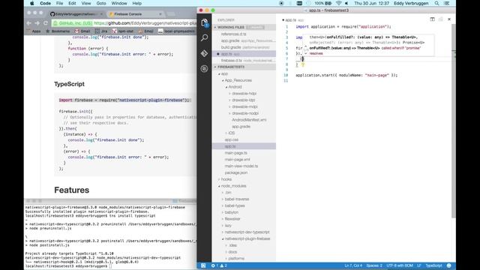Collapse the nativescript-plugin-firebase folder
Viewport: 480px width, 270px height.
point(223,238)
